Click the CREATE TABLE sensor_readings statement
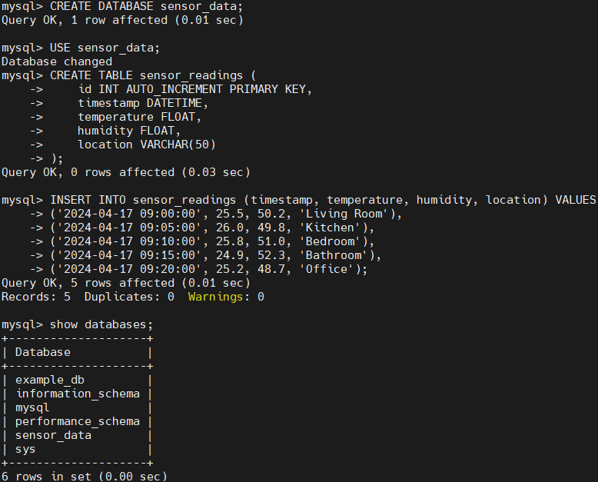This screenshot has height=482, width=598. click(x=152, y=75)
